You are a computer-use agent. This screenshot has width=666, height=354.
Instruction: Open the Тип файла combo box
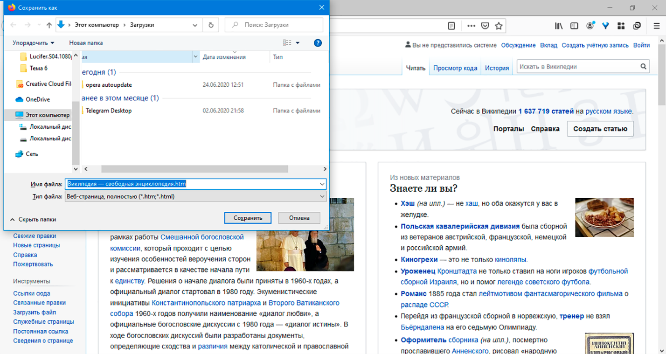196,197
